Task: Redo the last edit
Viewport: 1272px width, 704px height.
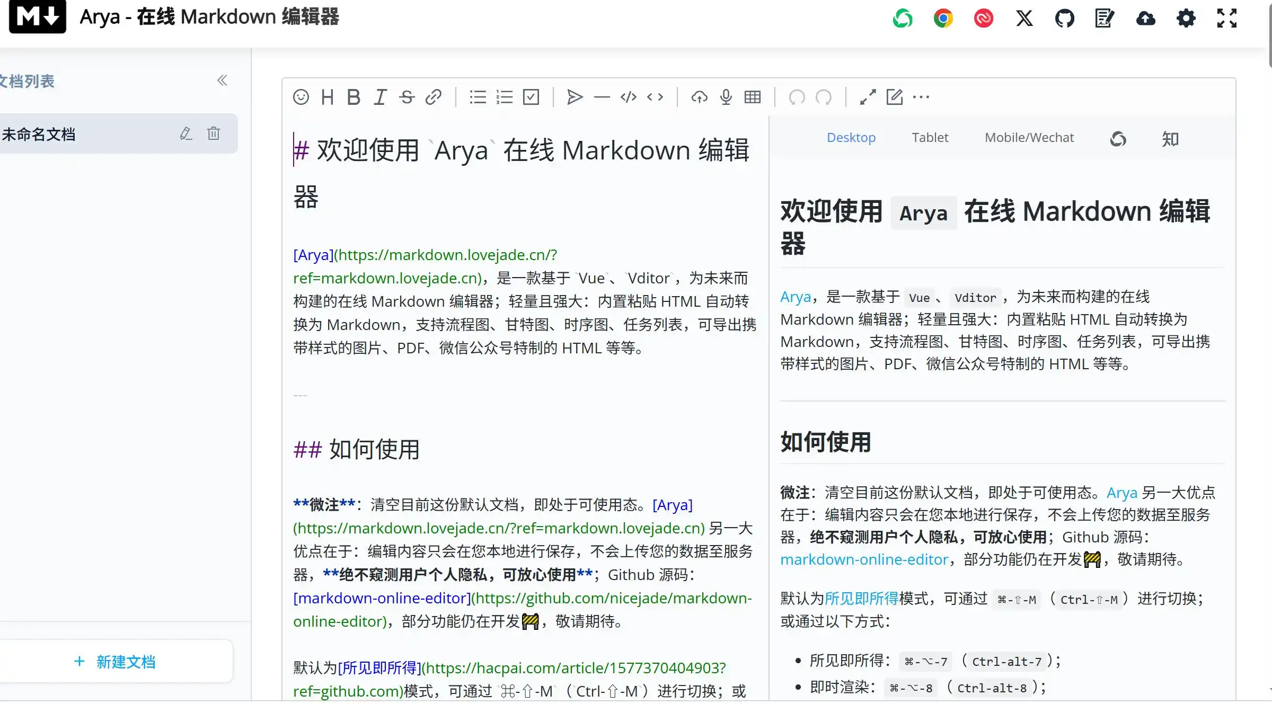Action: (824, 97)
